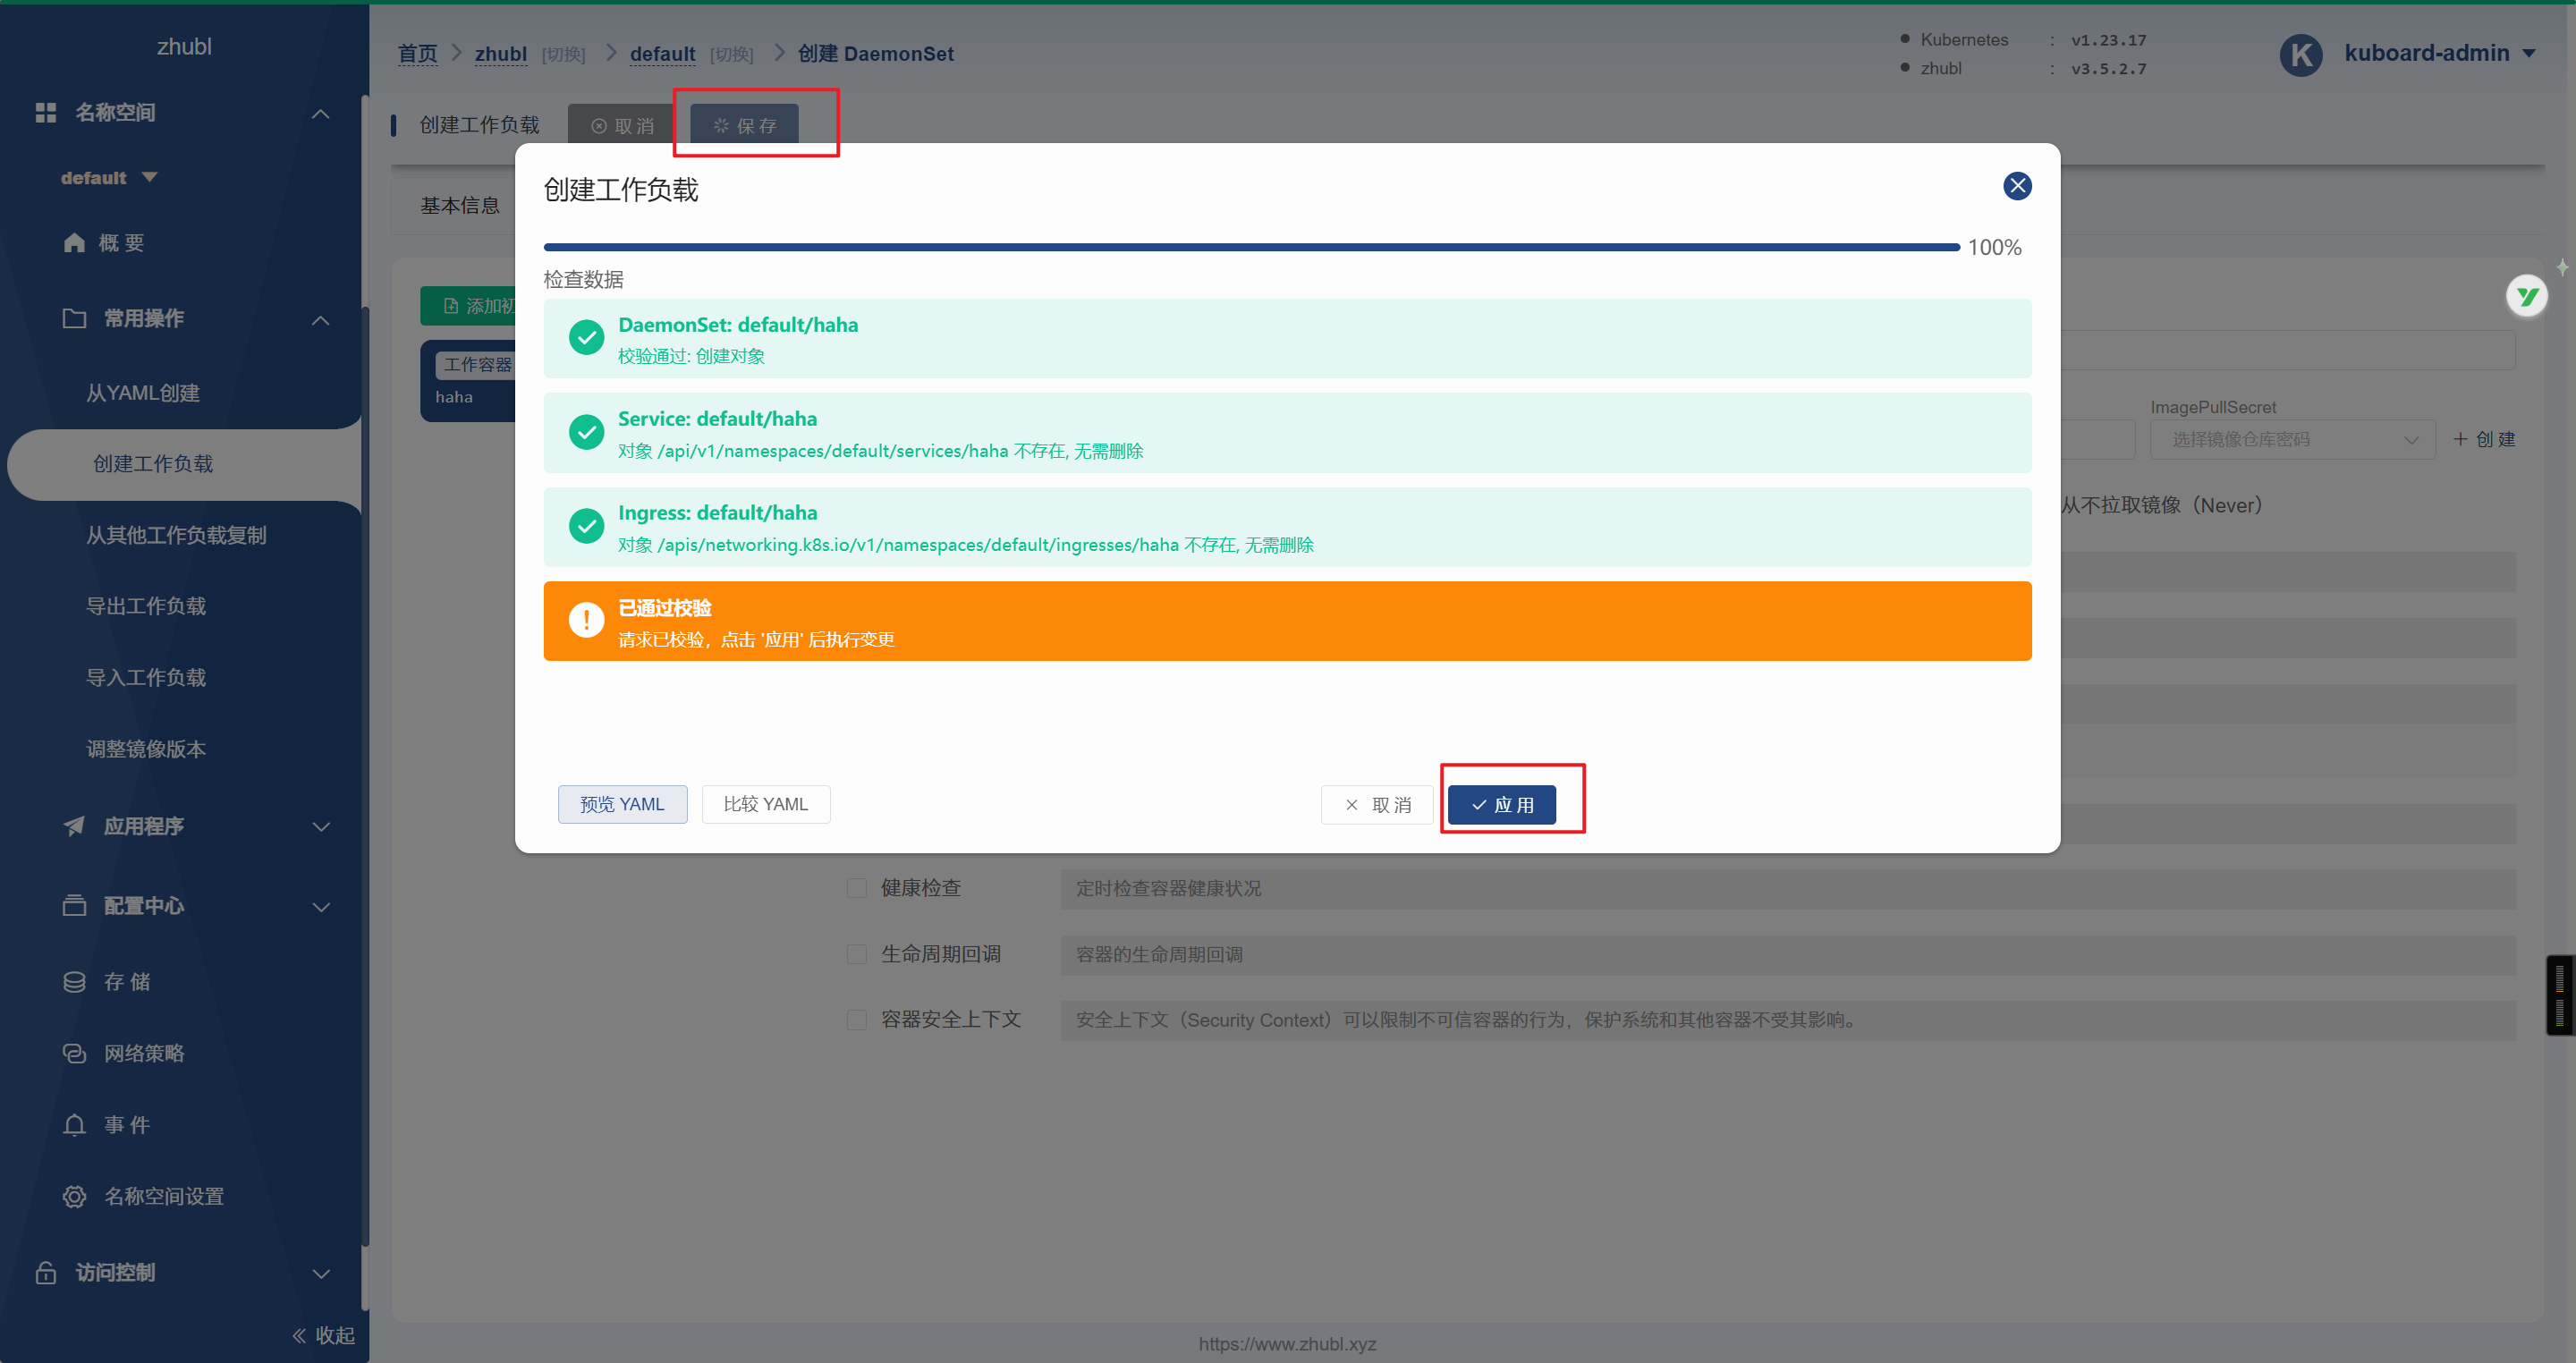
Task: Click the plus icon of 创建 ImagePullSecret
Action: click(x=2460, y=439)
